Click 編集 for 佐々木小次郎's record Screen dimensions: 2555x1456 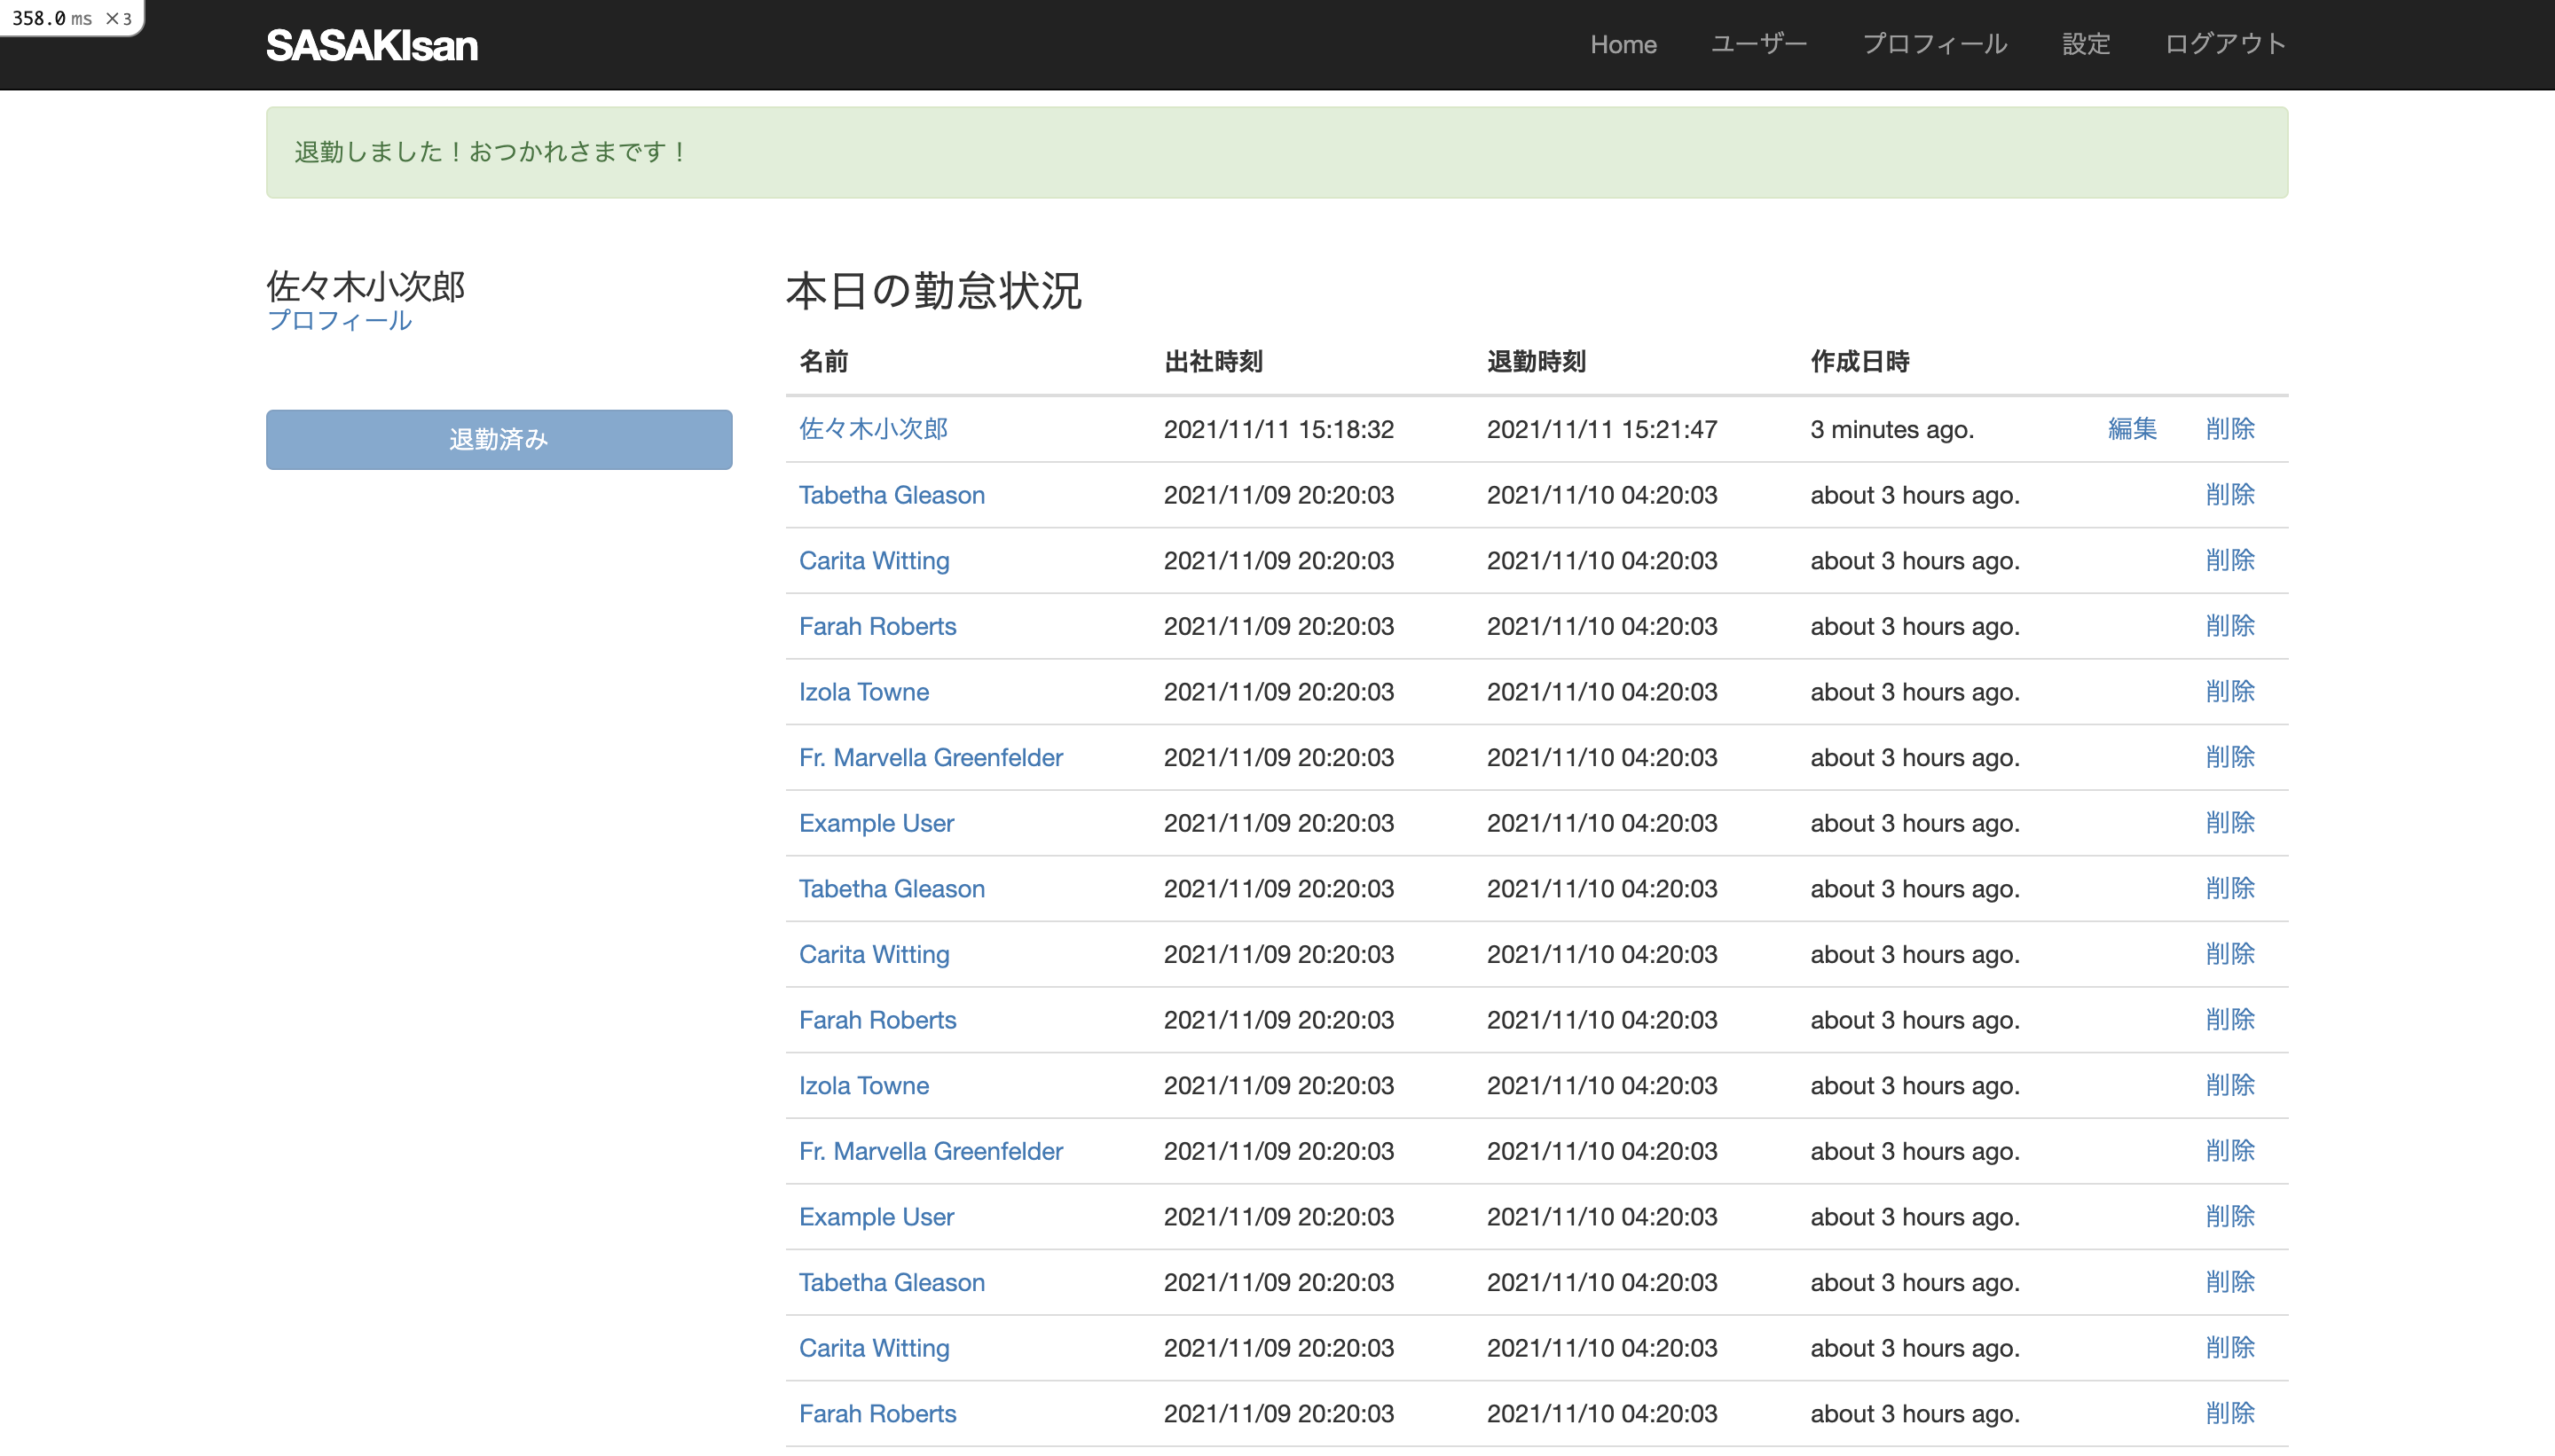coord(2132,429)
